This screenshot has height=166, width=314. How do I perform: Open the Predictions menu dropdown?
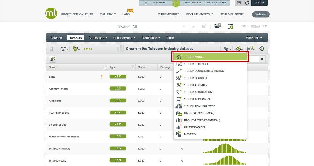[151, 38]
